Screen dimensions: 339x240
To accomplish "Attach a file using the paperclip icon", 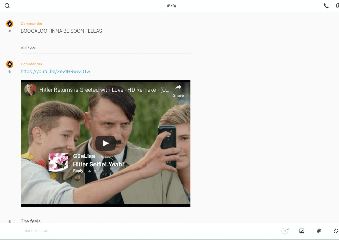I will (319, 231).
